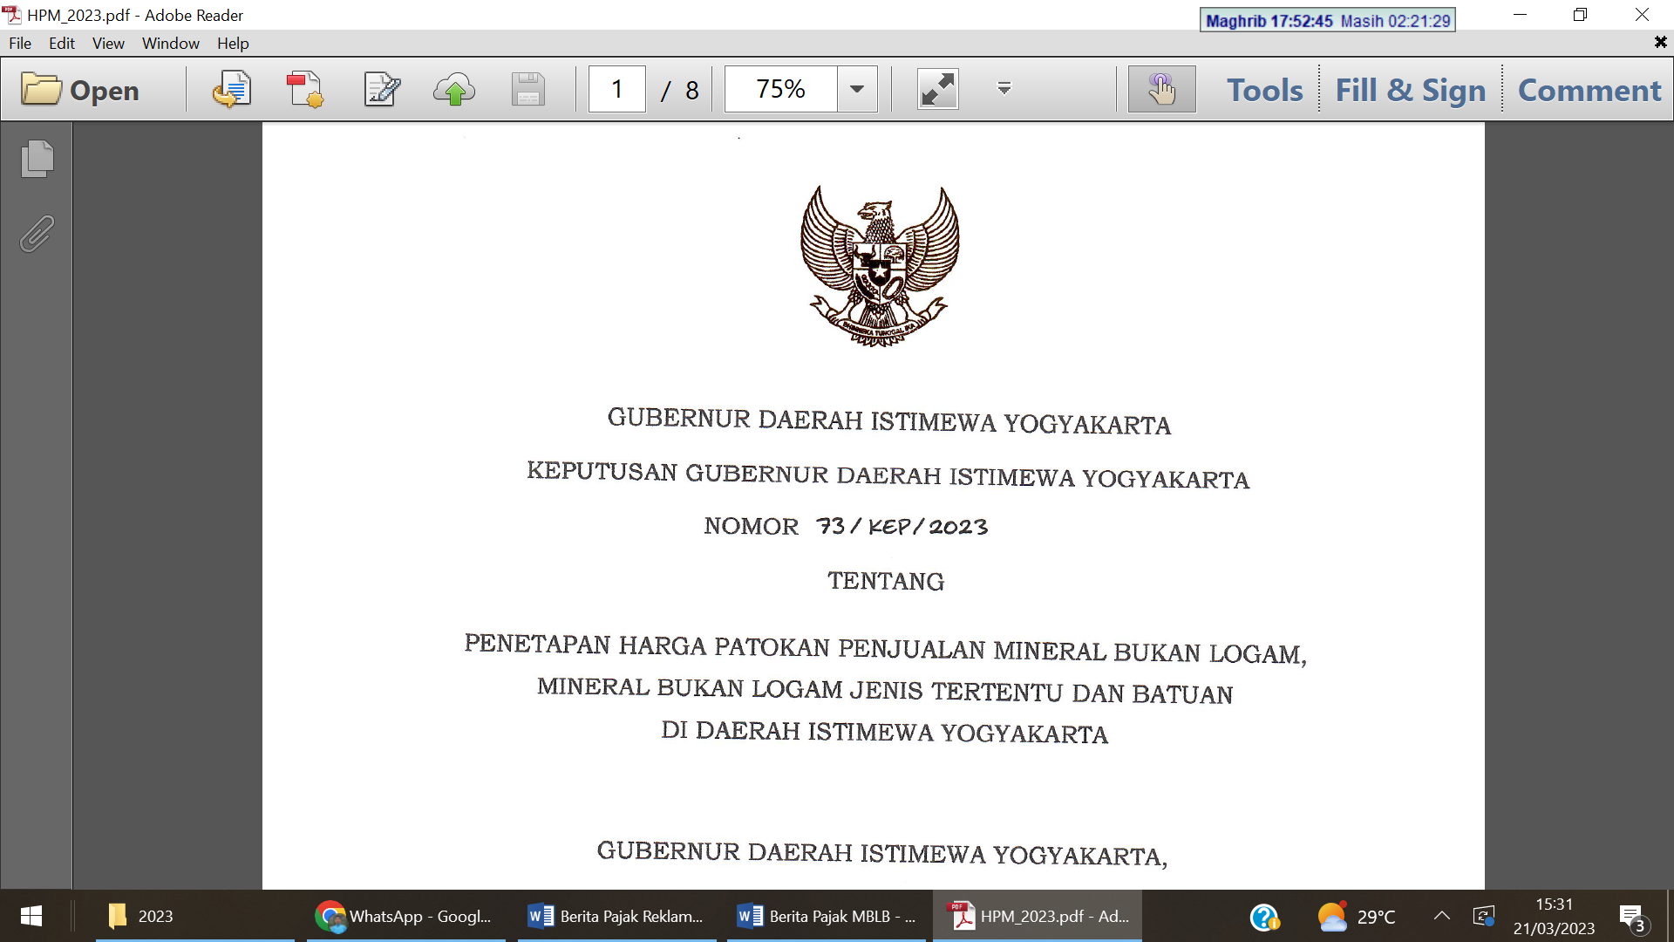The height and width of the screenshot is (942, 1674).
Task: Expand hidden system tray icons chevron
Action: pos(1442,916)
